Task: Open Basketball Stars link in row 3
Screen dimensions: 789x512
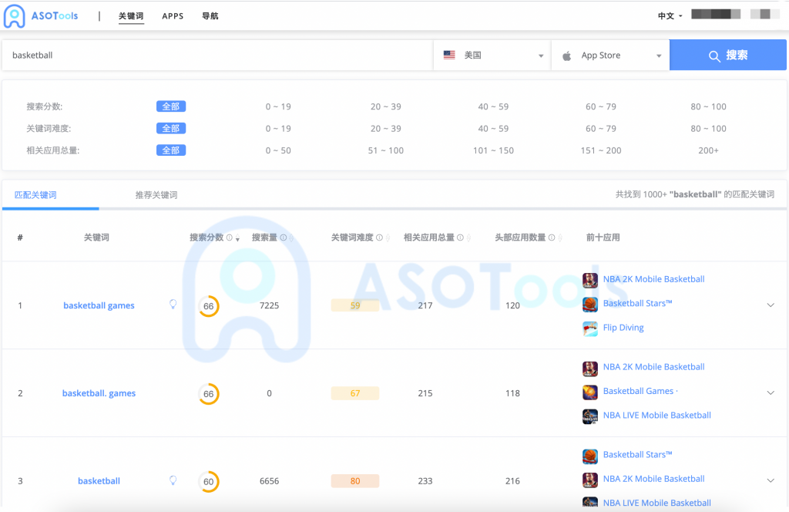Action: [637, 455]
